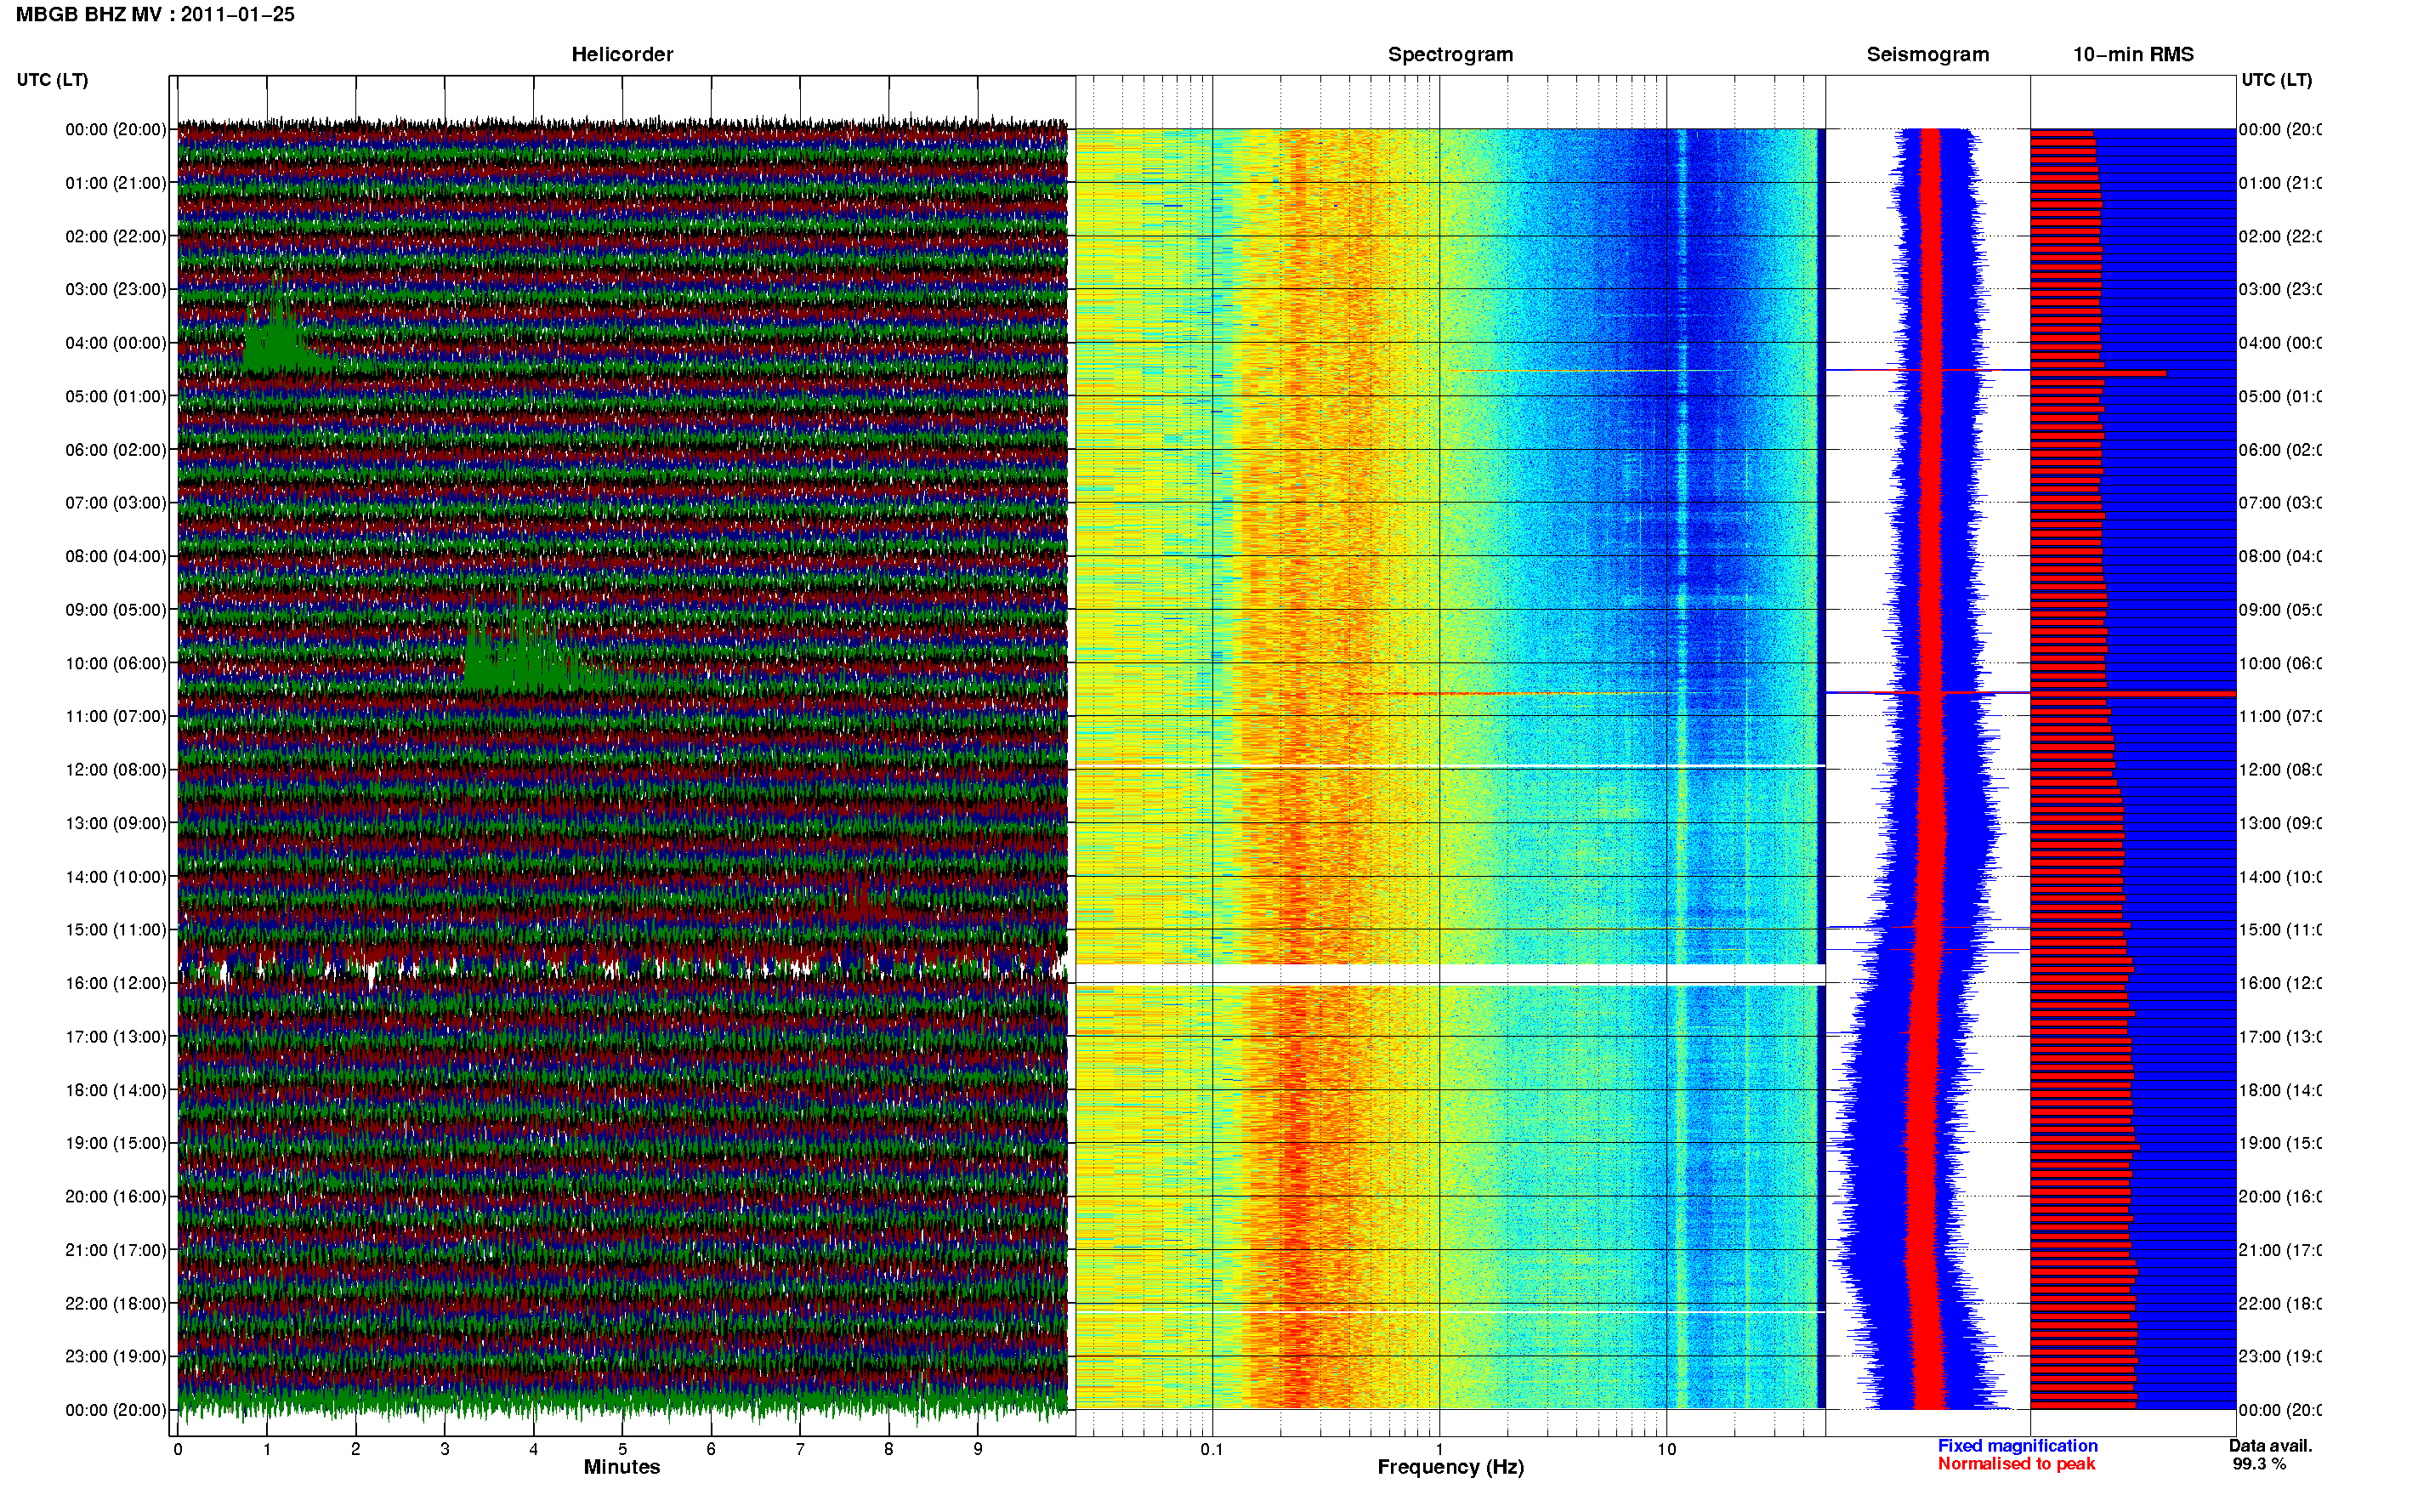Click the left 'UTC (LT)' axis label
The image size is (2418, 1512).
coord(52,80)
